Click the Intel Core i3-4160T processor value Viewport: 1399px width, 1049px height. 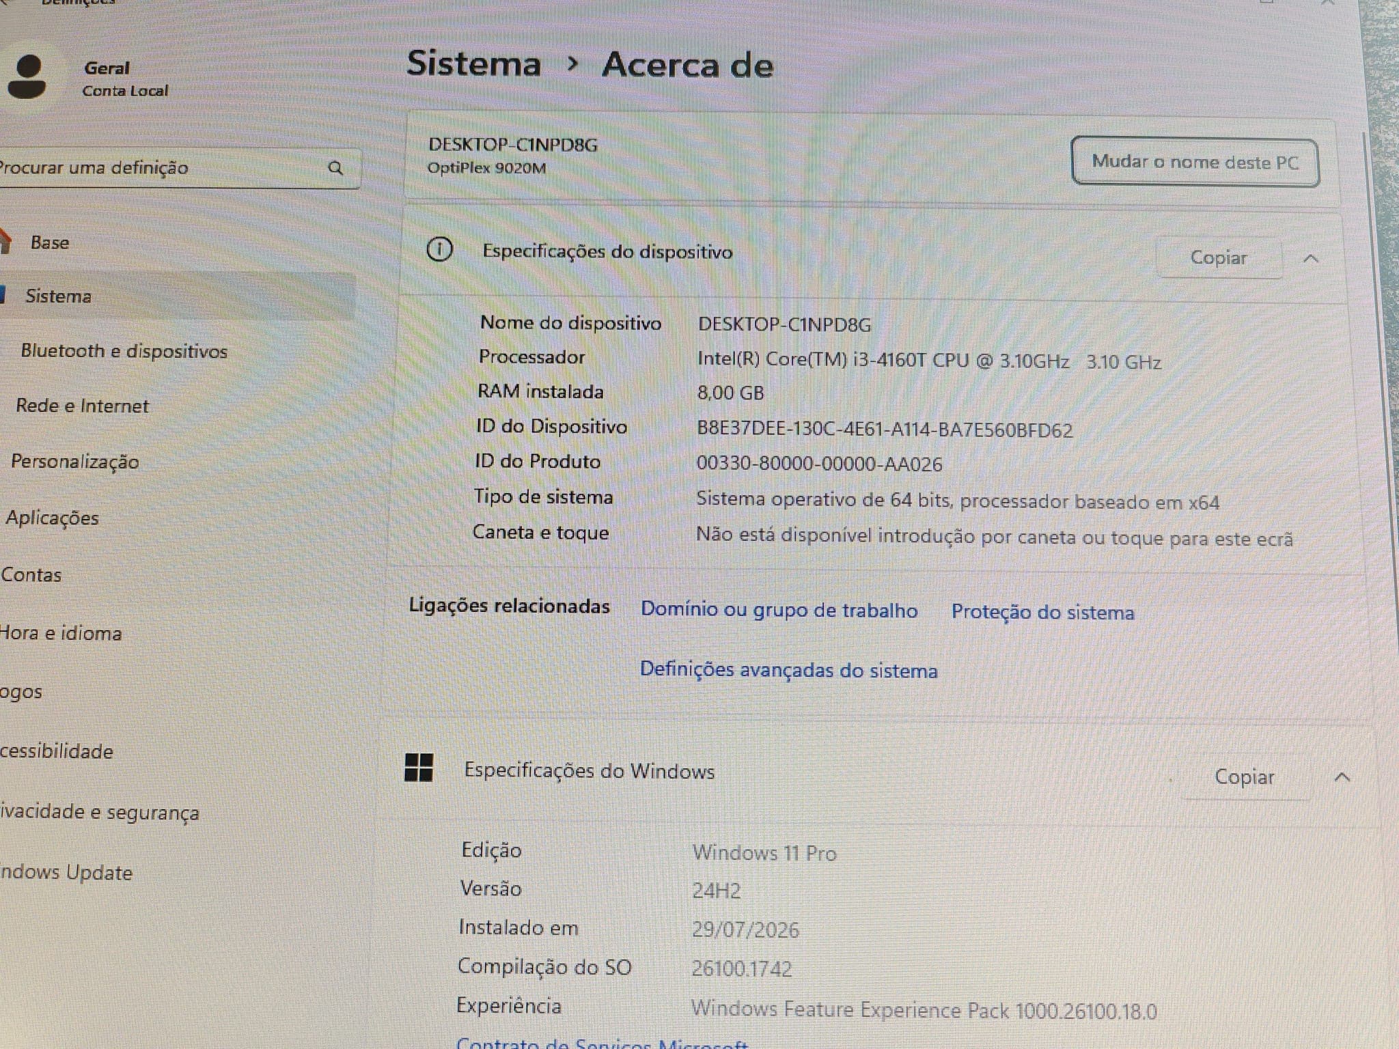[x=929, y=361]
